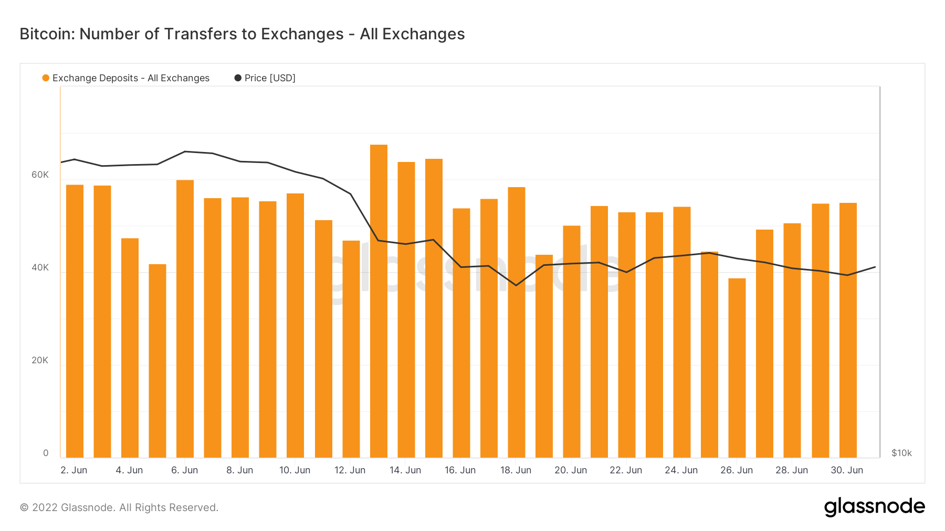
Task: Select the bar above 22. Jun
Action: pyautogui.click(x=626, y=335)
